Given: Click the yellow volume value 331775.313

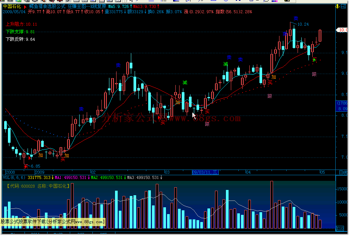Looking at the screenshot, I should (39, 178).
